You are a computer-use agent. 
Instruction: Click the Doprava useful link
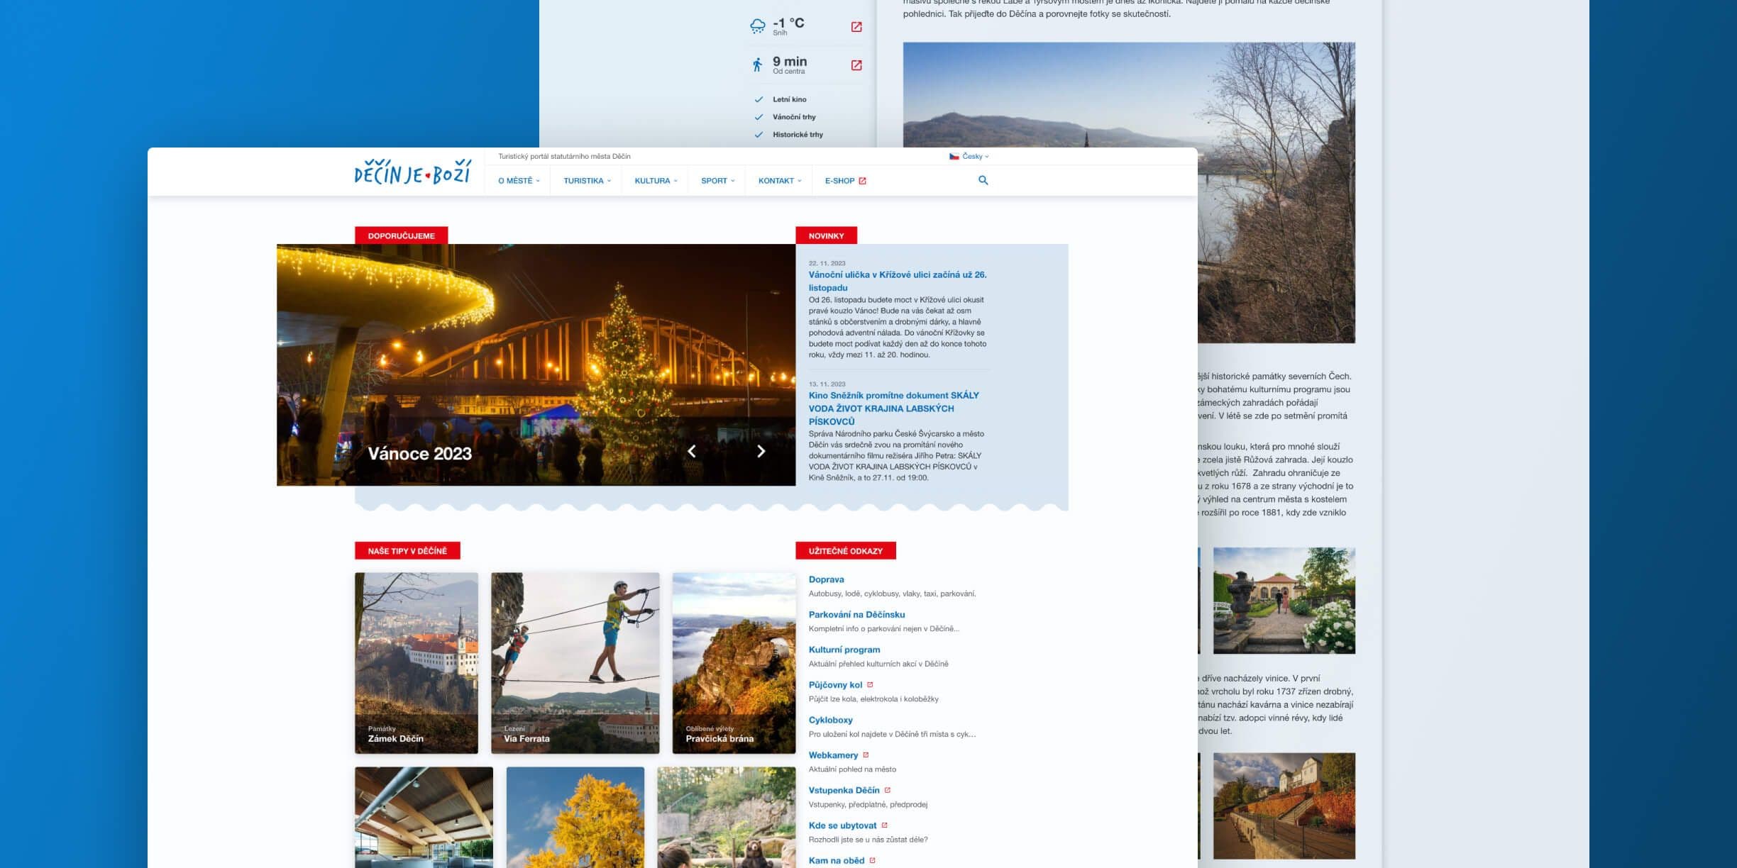click(x=826, y=579)
